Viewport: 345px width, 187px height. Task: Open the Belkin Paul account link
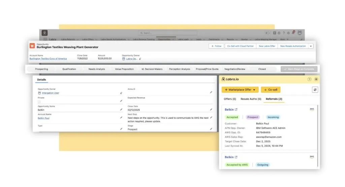43,118
